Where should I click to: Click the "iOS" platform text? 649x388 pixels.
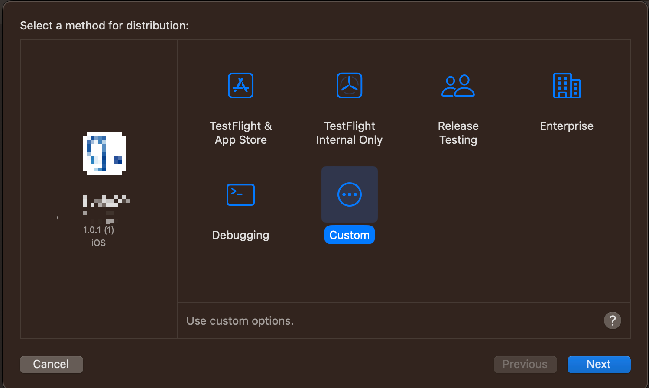tap(98, 243)
